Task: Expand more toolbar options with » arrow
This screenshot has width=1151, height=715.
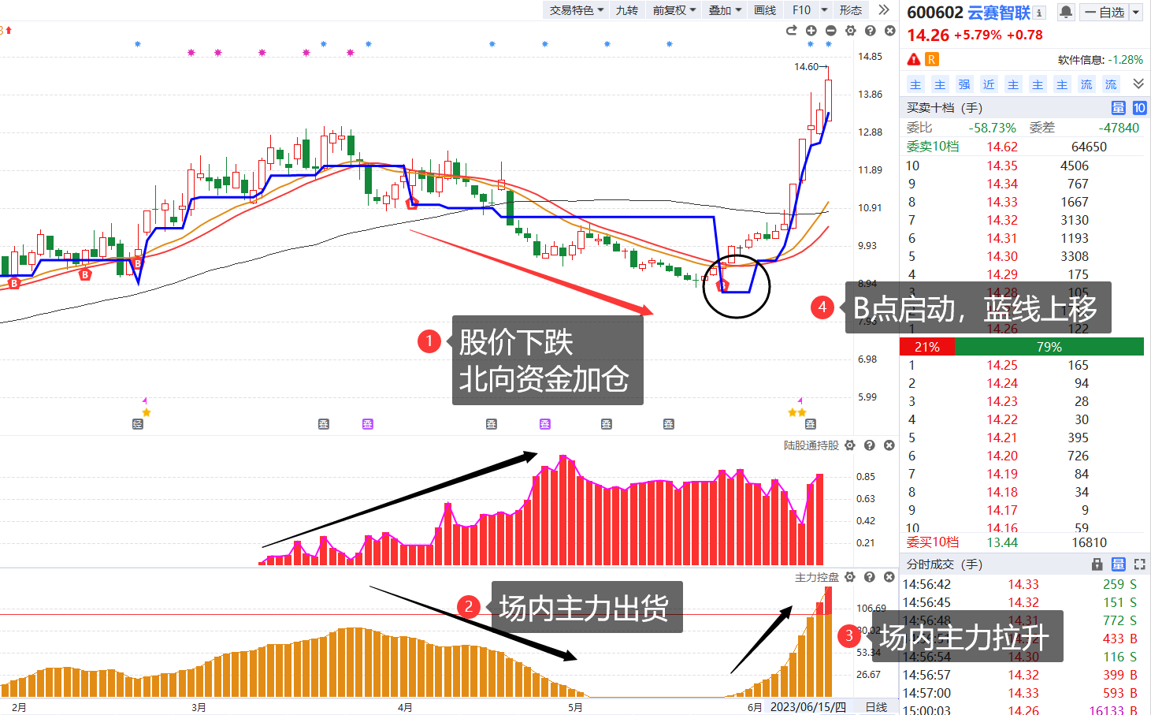Action: point(884,10)
